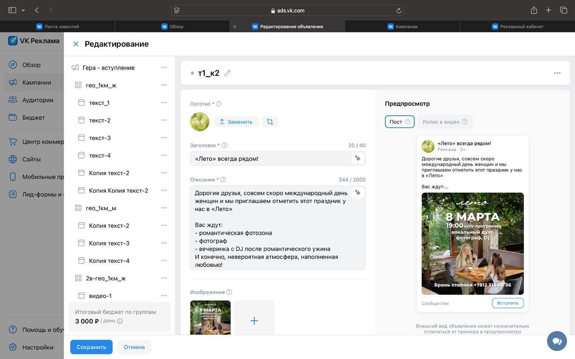Open Лид-формы in the sidebar
This screenshot has width=575, height=359.
(x=36, y=194)
